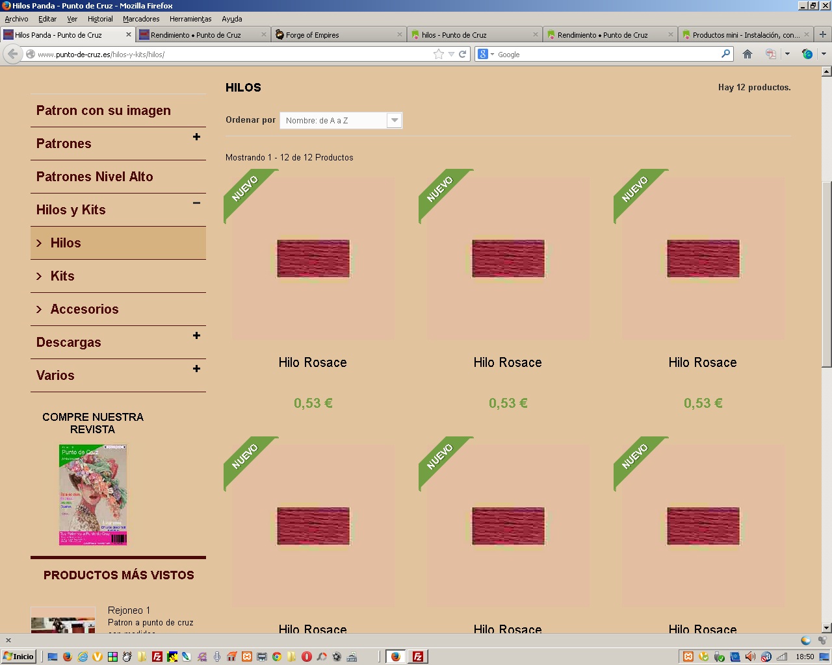Select the Hilos subcategory link
The height and width of the screenshot is (665, 832).
(x=66, y=243)
